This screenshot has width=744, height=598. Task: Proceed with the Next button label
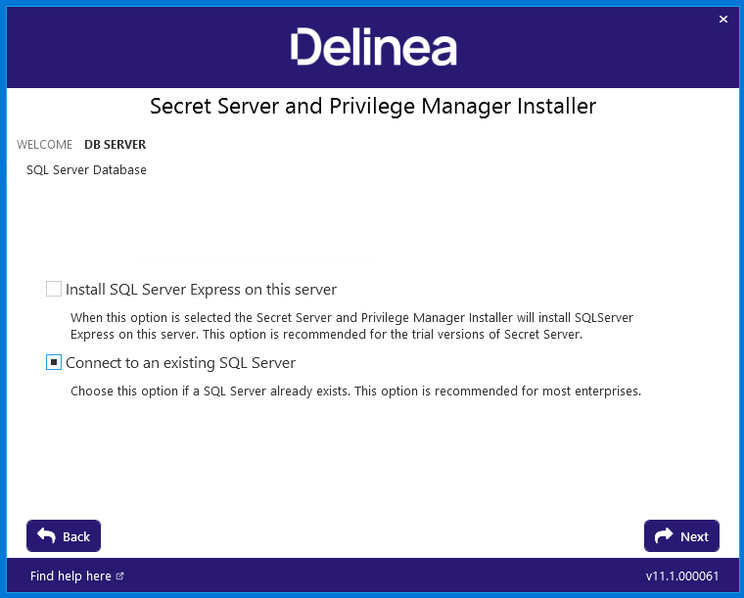click(694, 536)
